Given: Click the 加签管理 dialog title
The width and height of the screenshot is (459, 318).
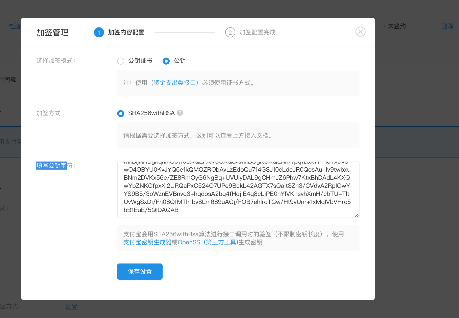Looking at the screenshot, I should click(53, 33).
